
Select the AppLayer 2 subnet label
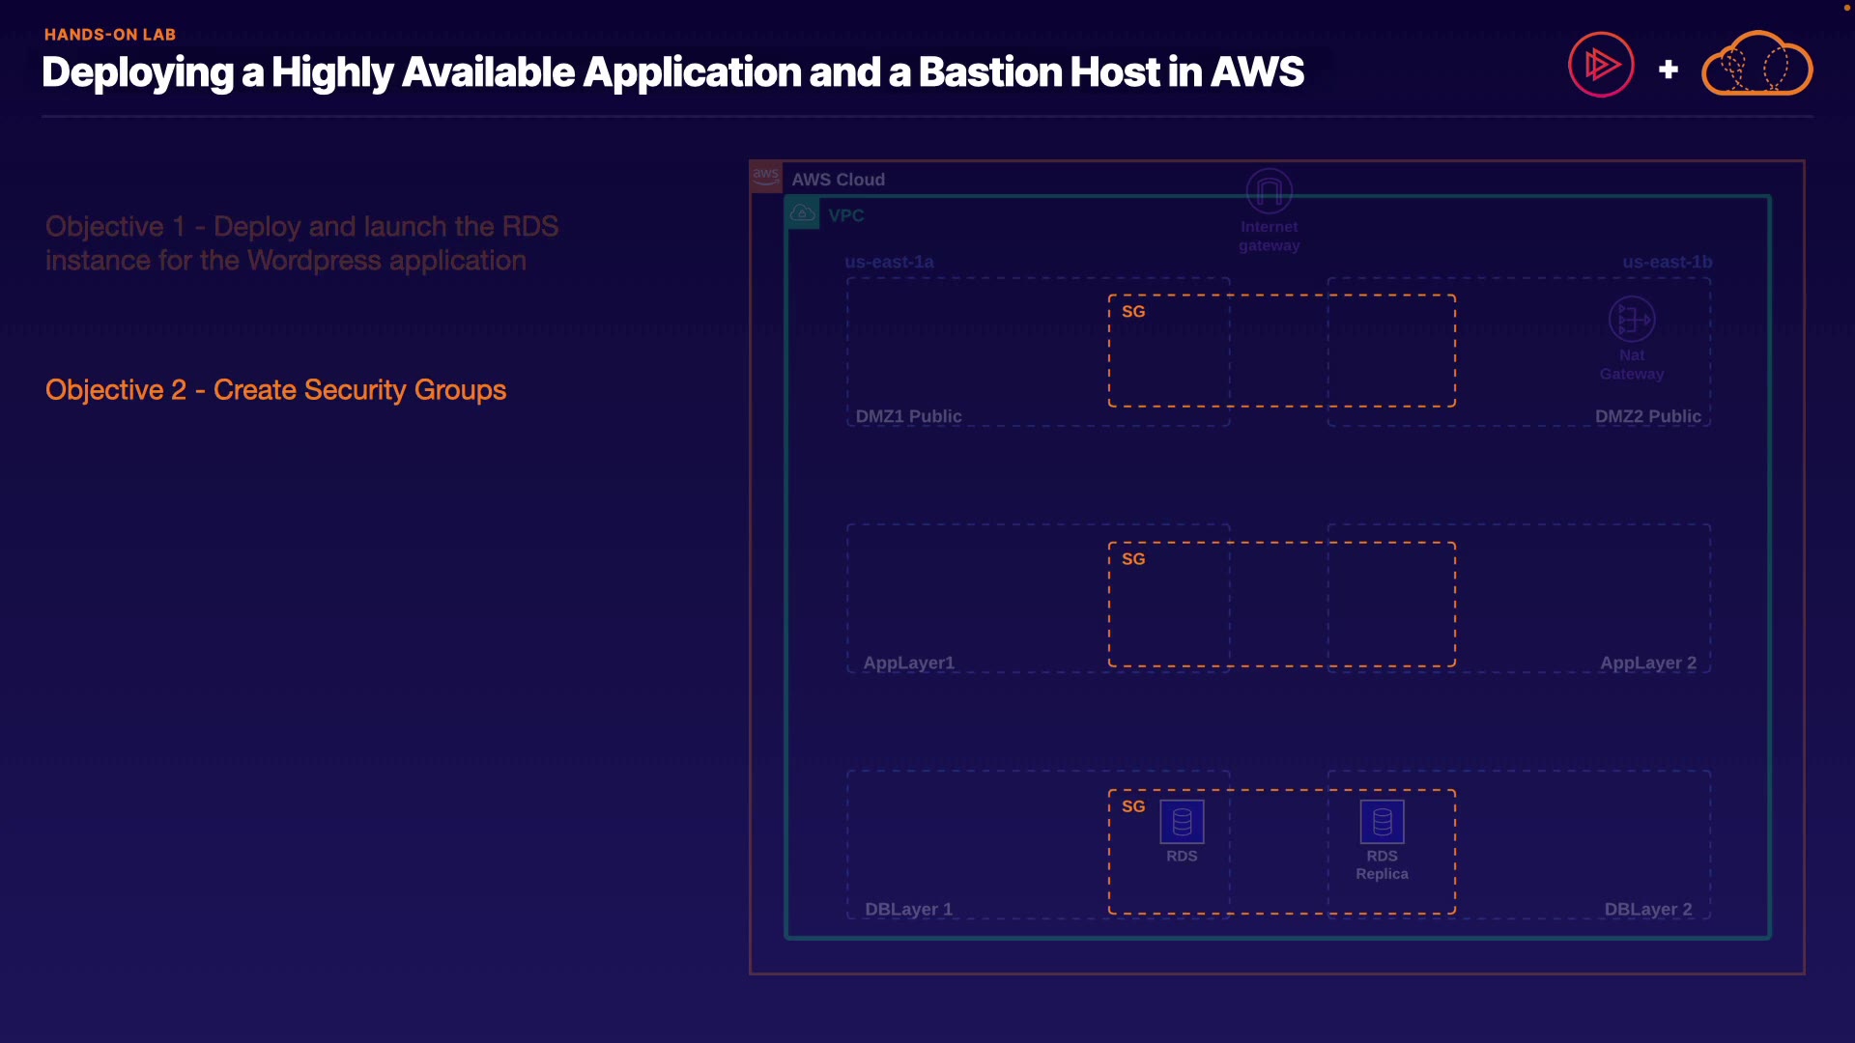(x=1647, y=662)
